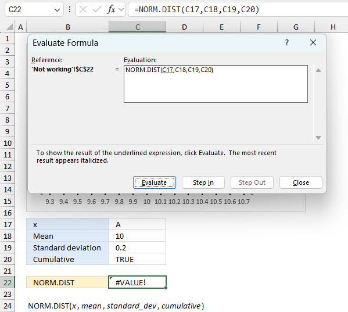Select column D header

click(x=184, y=27)
